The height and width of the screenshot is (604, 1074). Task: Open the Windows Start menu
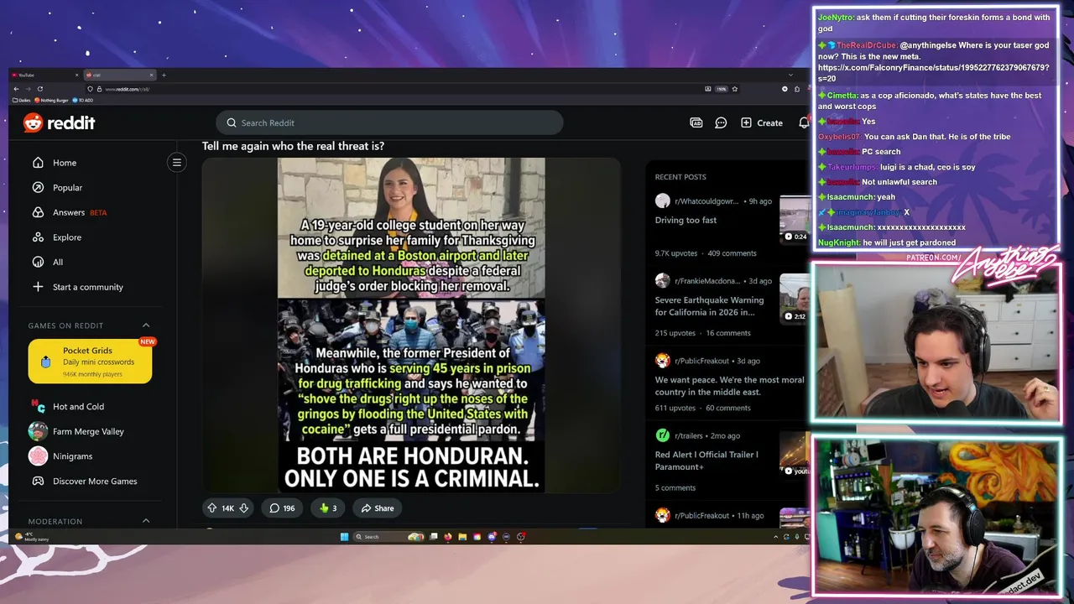[344, 537]
